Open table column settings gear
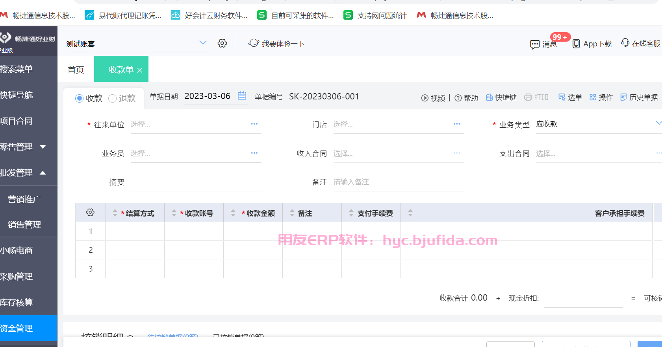Viewport: 662px width, 347px height. point(90,213)
